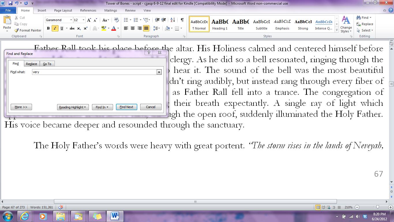Click the bullets list icon
The width and height of the screenshot is (394, 222).
point(126,20)
